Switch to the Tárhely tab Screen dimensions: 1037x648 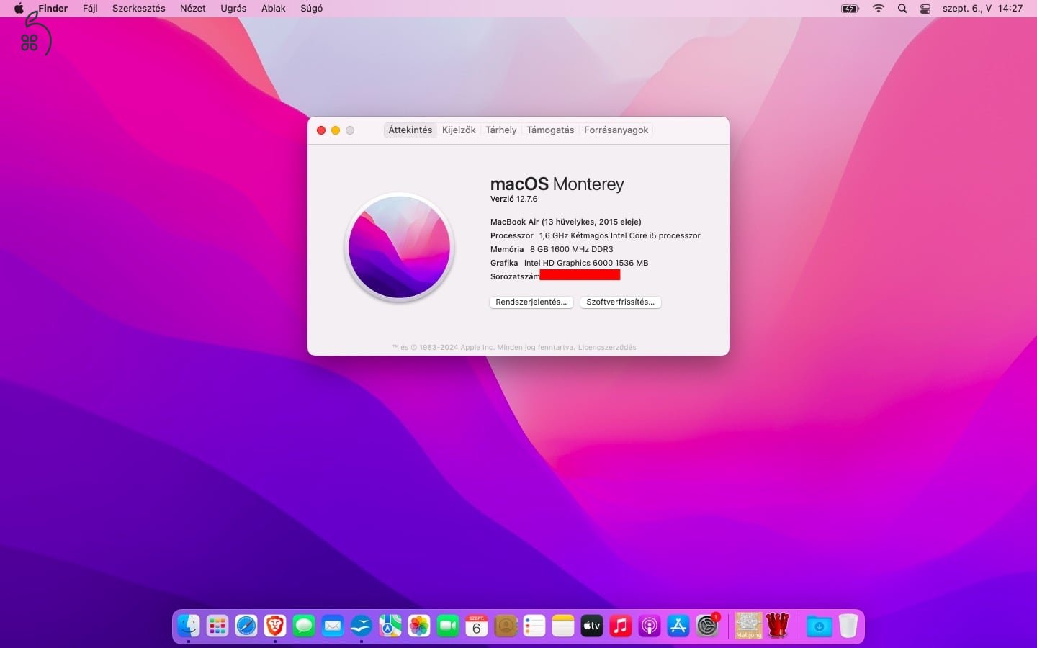501,130
